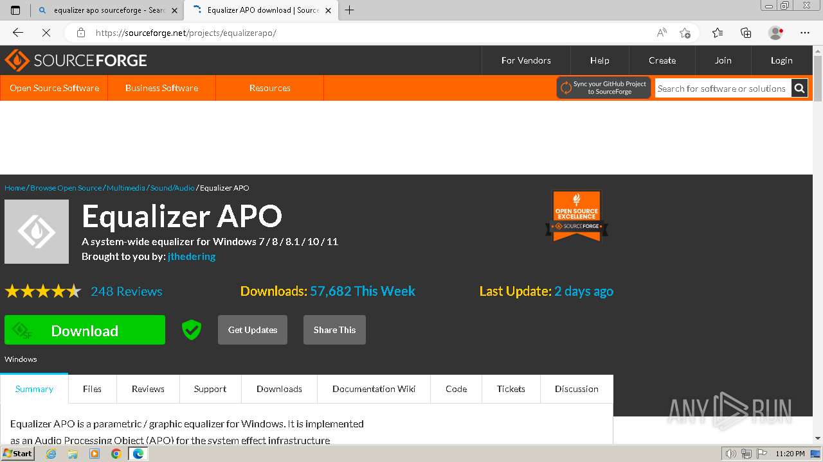Go back to previous page
Viewport: 823px width, 462px height.
point(18,33)
